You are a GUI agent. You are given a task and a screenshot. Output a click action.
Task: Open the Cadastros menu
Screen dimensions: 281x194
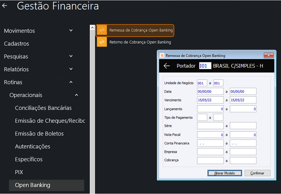click(x=17, y=44)
